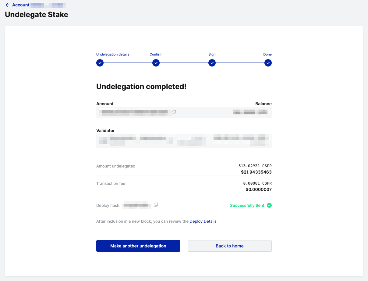368x281 pixels.
Task: Select the Done step label
Action: [267, 54]
